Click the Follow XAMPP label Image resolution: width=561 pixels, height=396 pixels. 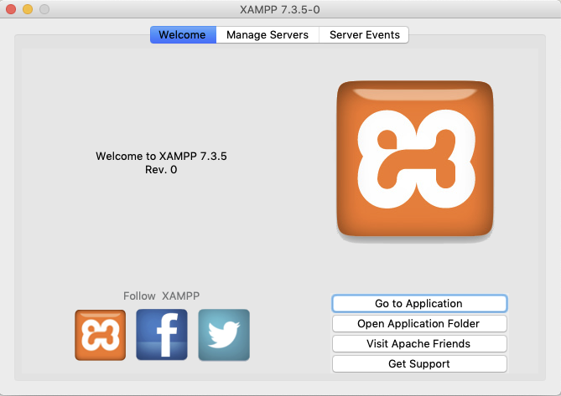click(161, 296)
